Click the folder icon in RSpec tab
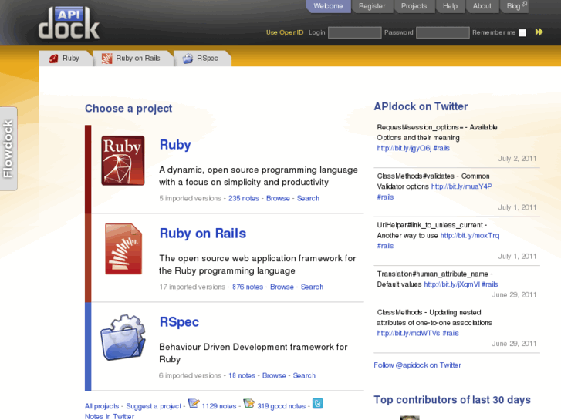 pyautogui.click(x=188, y=59)
